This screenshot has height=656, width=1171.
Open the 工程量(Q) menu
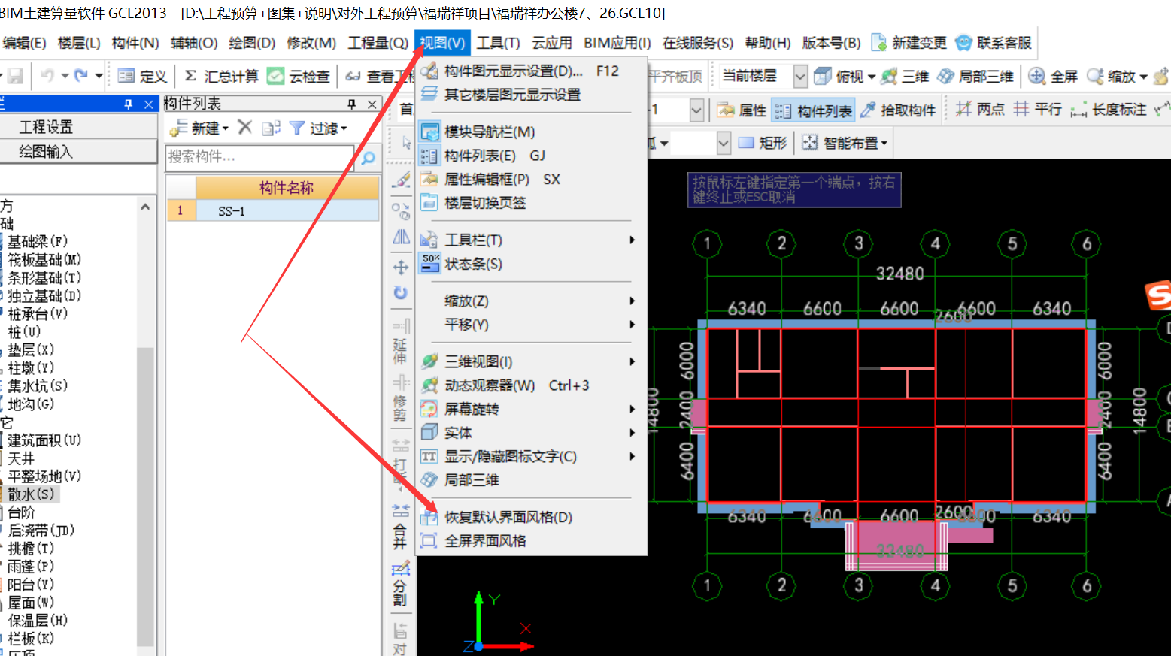coord(378,43)
